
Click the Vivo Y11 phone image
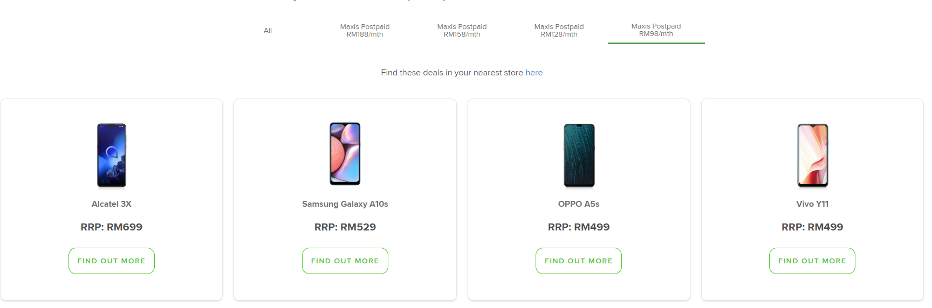tap(812, 155)
